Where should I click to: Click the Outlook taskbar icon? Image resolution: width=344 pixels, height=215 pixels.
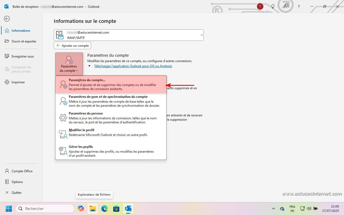click(x=128, y=209)
